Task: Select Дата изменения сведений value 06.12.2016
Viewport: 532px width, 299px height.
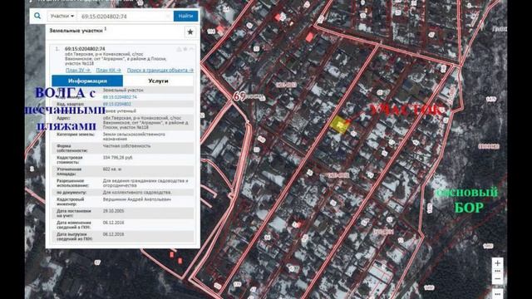Action: coord(113,223)
